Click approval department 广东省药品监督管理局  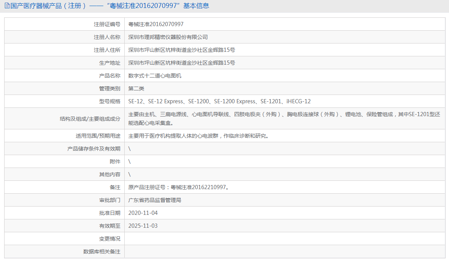(155, 200)
